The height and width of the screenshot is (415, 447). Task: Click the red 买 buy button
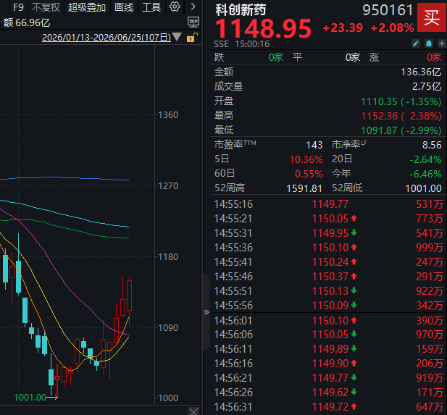(x=431, y=17)
